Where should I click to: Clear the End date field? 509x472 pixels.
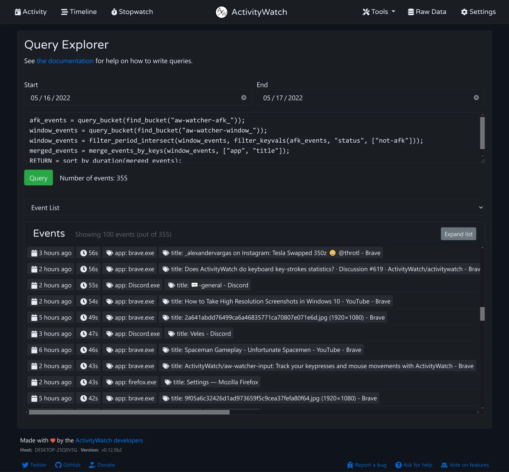pyautogui.click(x=476, y=98)
